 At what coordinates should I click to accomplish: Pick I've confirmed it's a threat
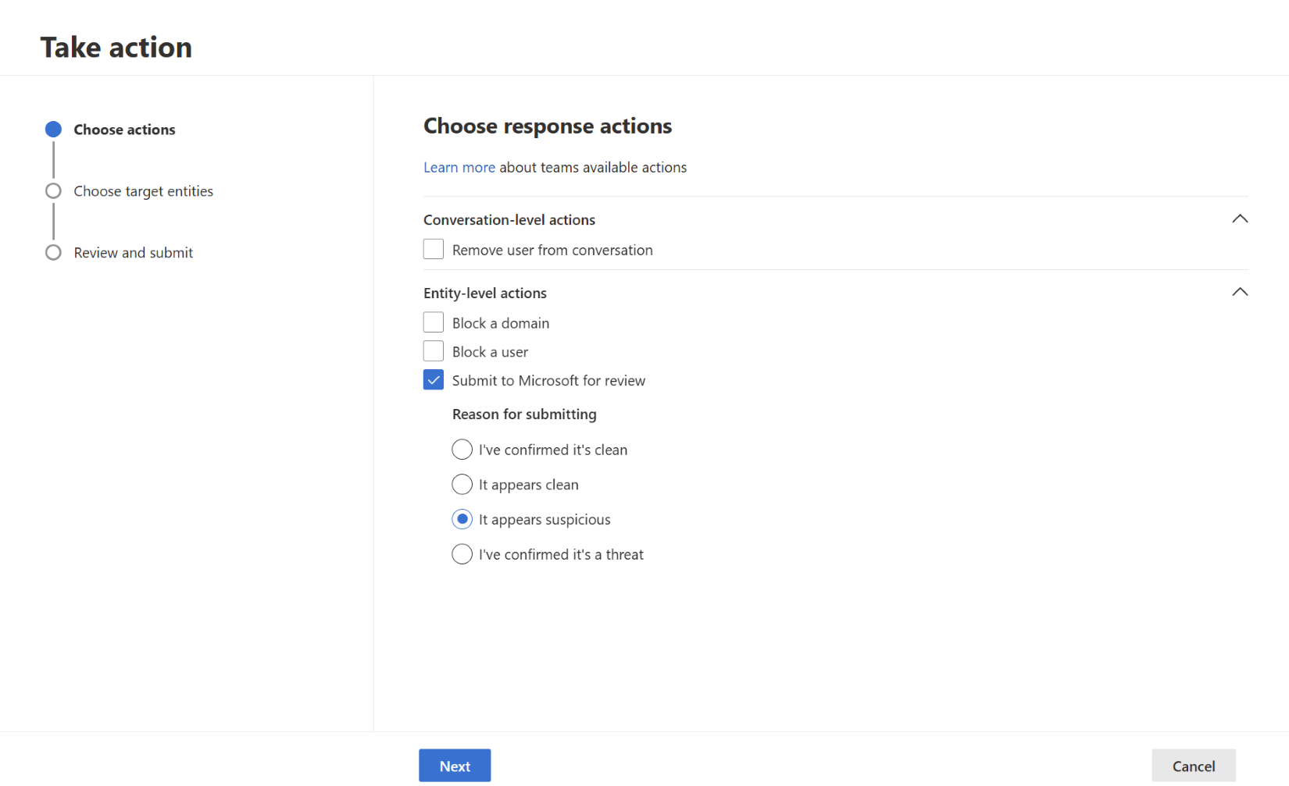click(462, 554)
